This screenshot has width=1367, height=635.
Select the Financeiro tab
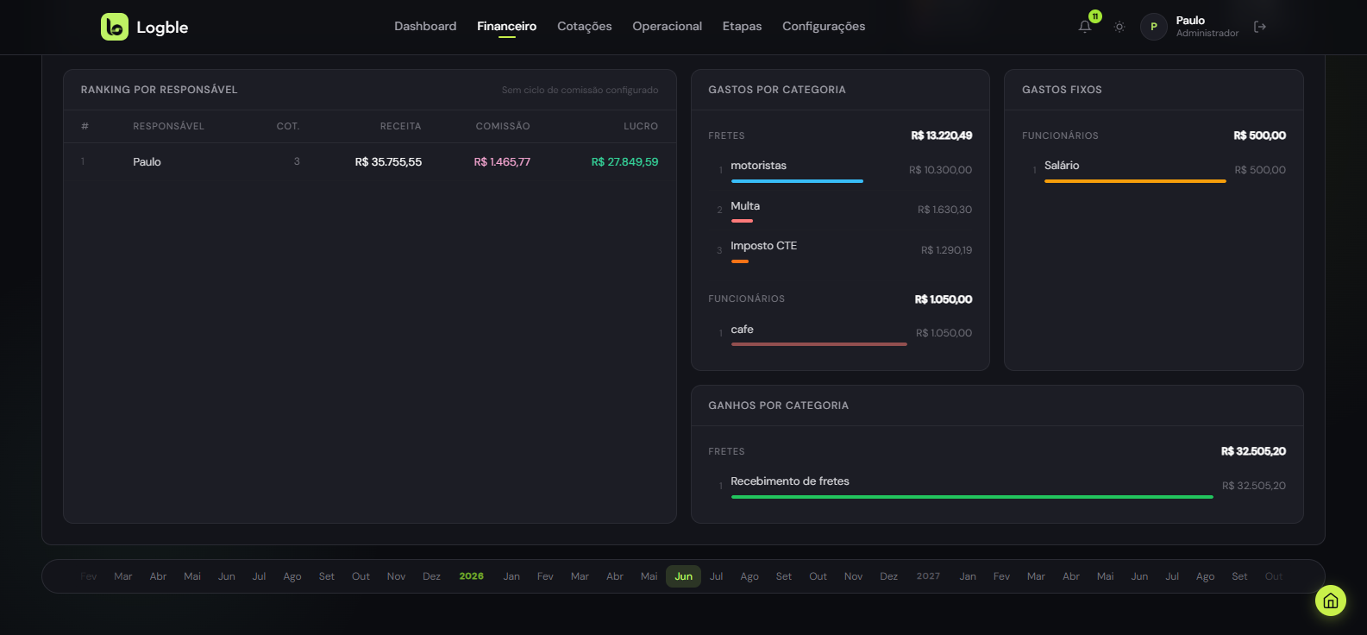click(x=507, y=27)
